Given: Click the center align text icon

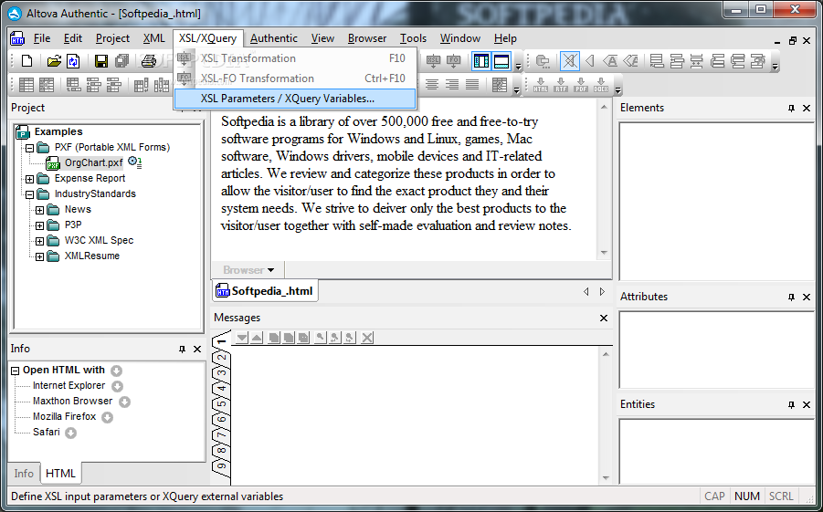Looking at the screenshot, I should [x=432, y=85].
